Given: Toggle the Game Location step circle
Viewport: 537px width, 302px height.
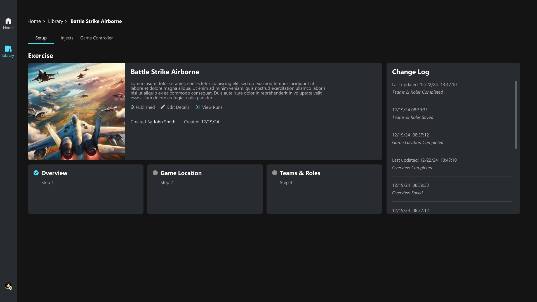Looking at the screenshot, I should [155, 173].
